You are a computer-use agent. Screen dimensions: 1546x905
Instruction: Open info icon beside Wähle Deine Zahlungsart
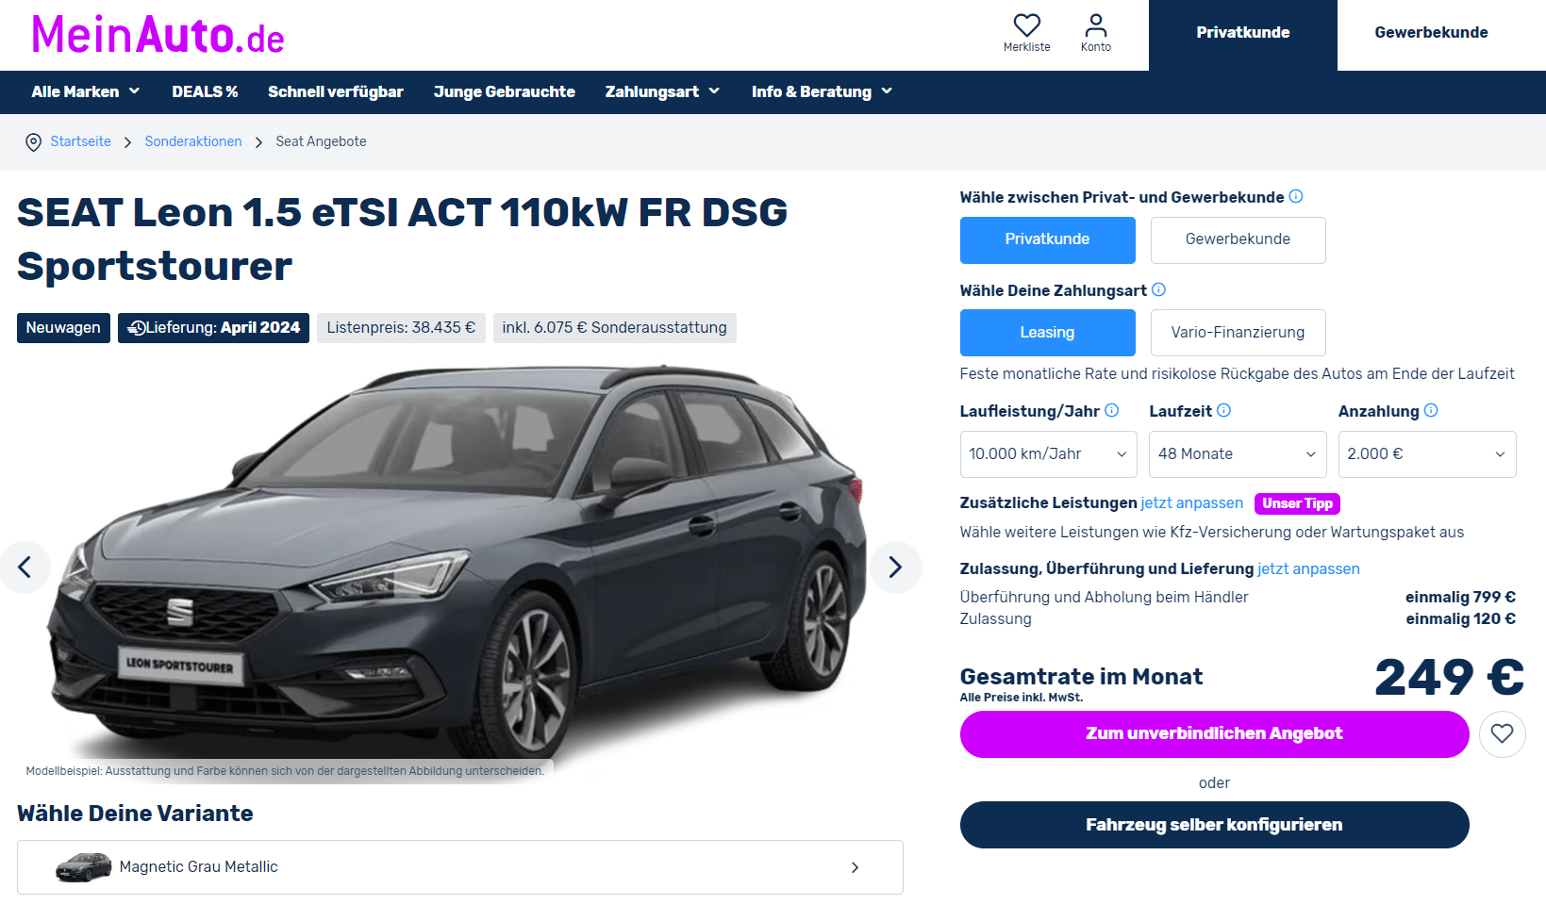1158,289
